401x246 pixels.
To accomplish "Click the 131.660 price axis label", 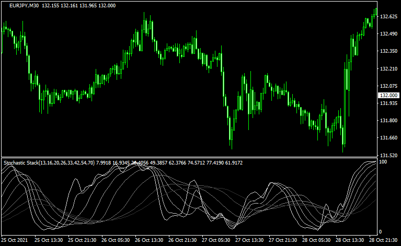I will click(x=387, y=138).
